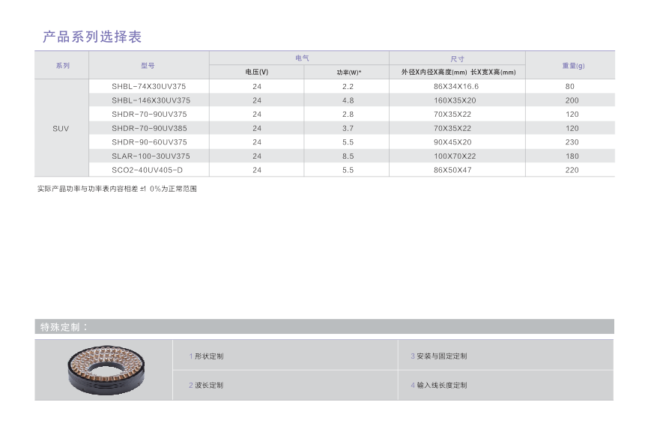The height and width of the screenshot is (429, 648).
Task: Select model SHDR-70-90UV375
Action: (x=149, y=114)
